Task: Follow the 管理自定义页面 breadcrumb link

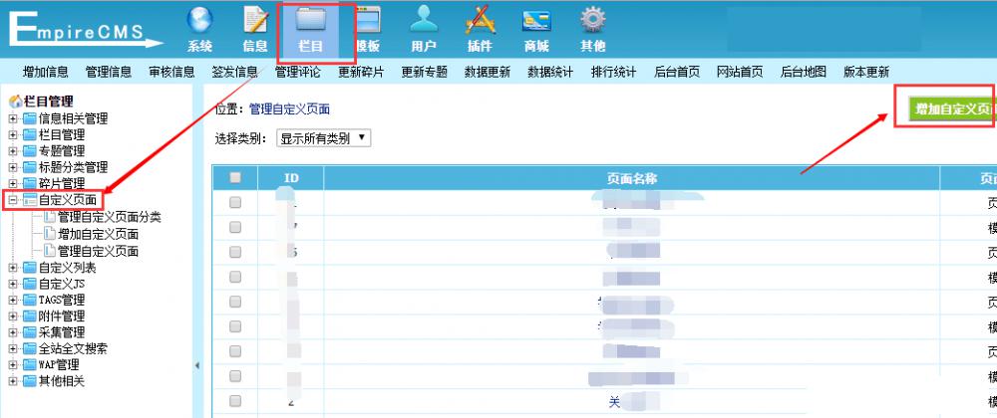Action: [289, 109]
